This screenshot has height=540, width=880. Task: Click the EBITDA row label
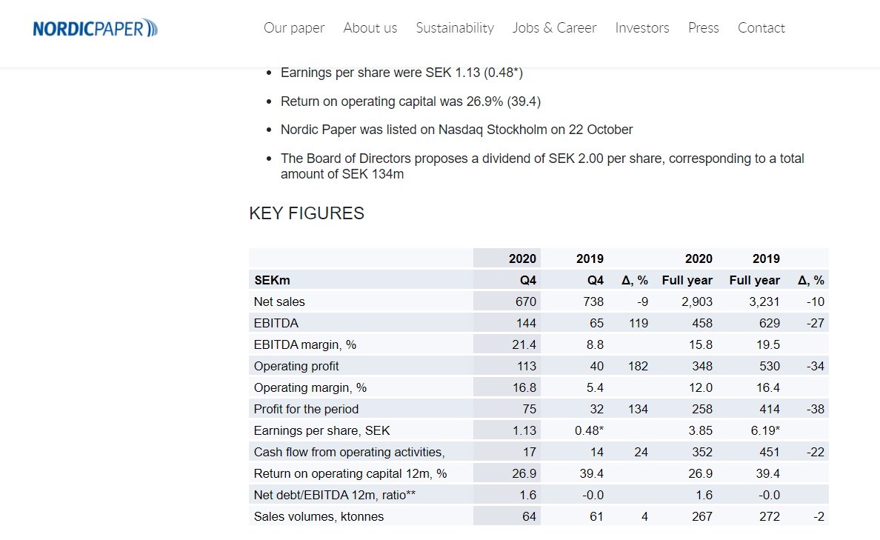click(276, 323)
